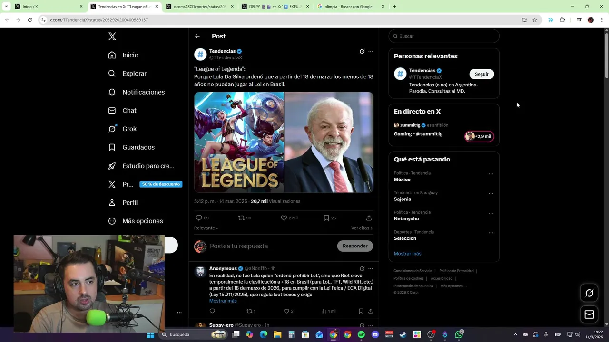
Task: Click Mostrar más under trends
Action: click(407, 254)
